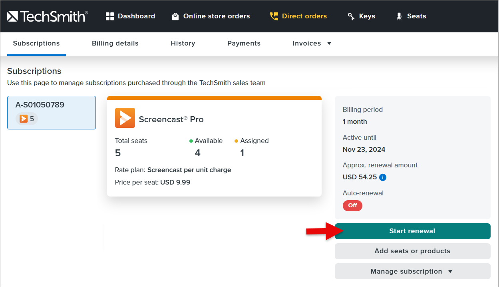Viewport: 499px width, 288px height.
Task: Click the Seats chair icon
Action: click(x=399, y=16)
